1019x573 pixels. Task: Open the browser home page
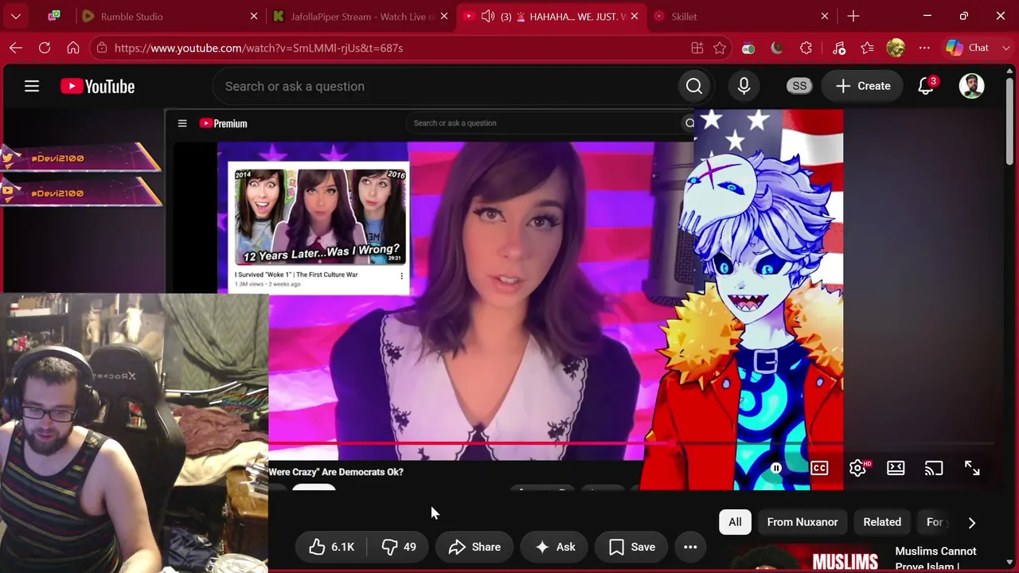pyautogui.click(x=73, y=48)
